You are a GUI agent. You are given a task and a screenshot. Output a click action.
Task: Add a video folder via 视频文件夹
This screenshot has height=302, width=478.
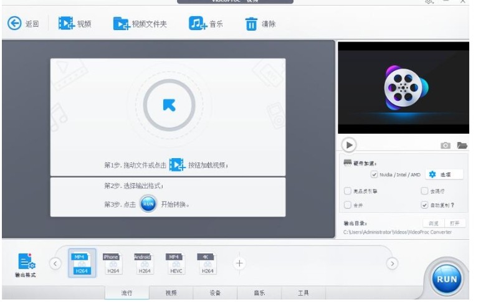pos(121,24)
